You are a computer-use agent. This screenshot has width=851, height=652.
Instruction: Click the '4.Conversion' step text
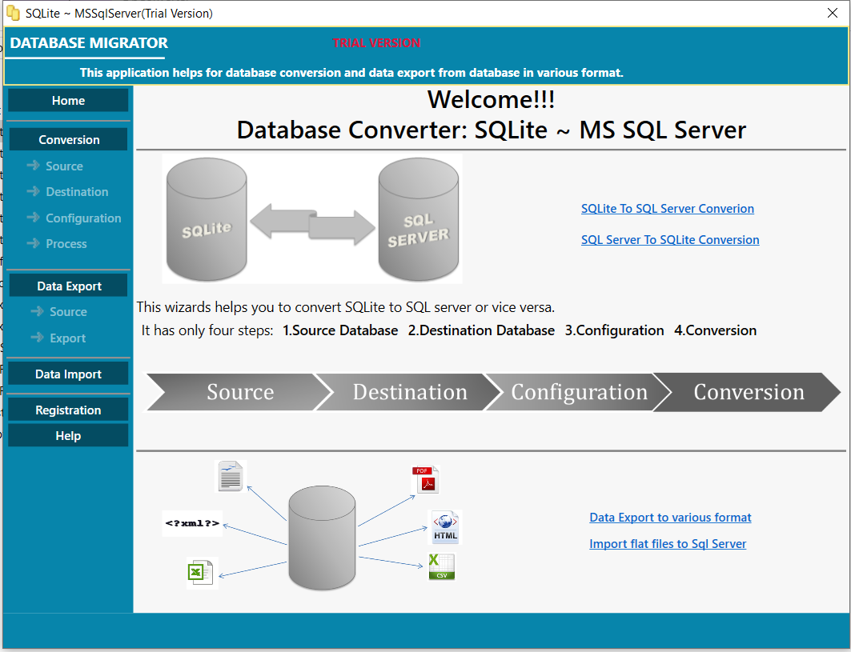(716, 330)
